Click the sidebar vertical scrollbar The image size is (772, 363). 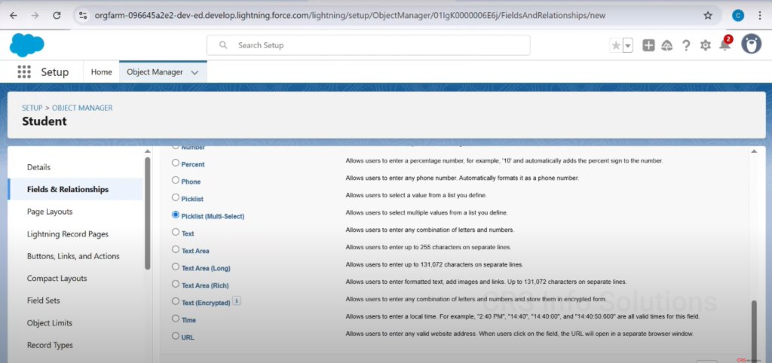click(x=147, y=213)
